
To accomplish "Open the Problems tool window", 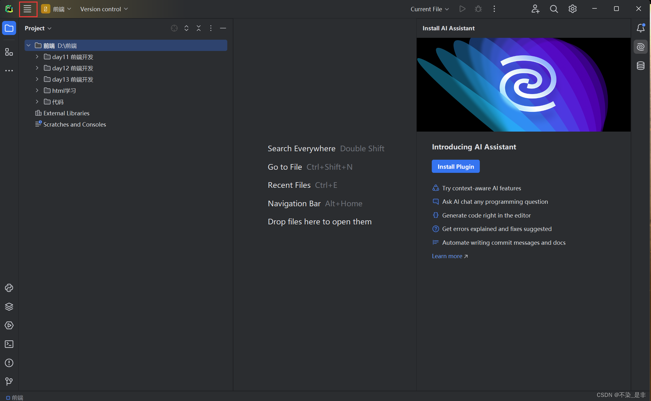I will point(9,363).
